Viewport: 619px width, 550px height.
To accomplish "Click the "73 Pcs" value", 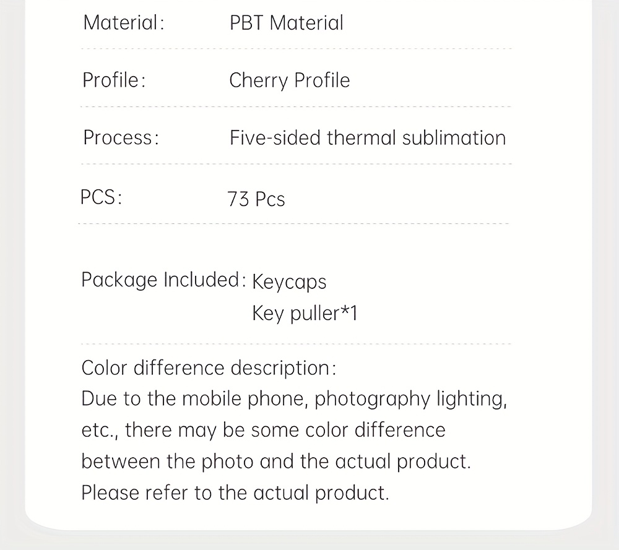I will click(x=256, y=199).
